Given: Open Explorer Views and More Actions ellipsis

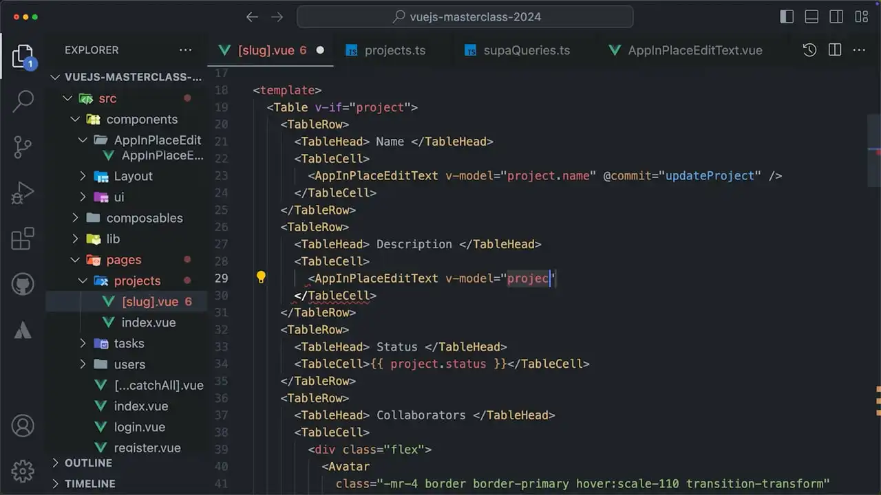Looking at the screenshot, I should [x=185, y=50].
